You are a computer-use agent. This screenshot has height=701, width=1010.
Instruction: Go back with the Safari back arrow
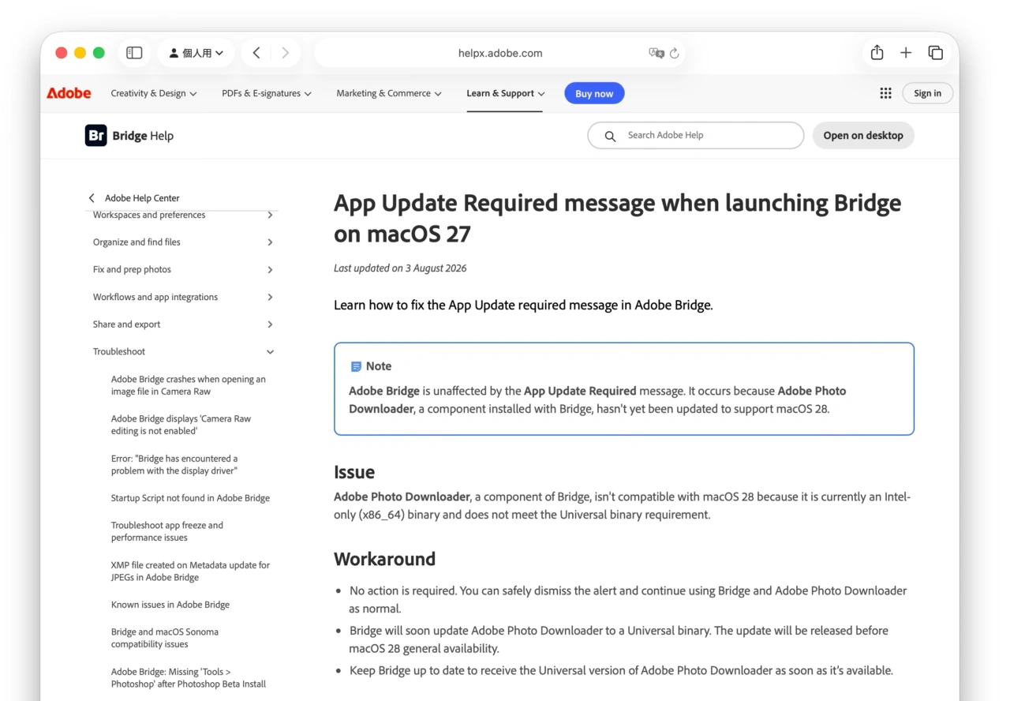[256, 53]
